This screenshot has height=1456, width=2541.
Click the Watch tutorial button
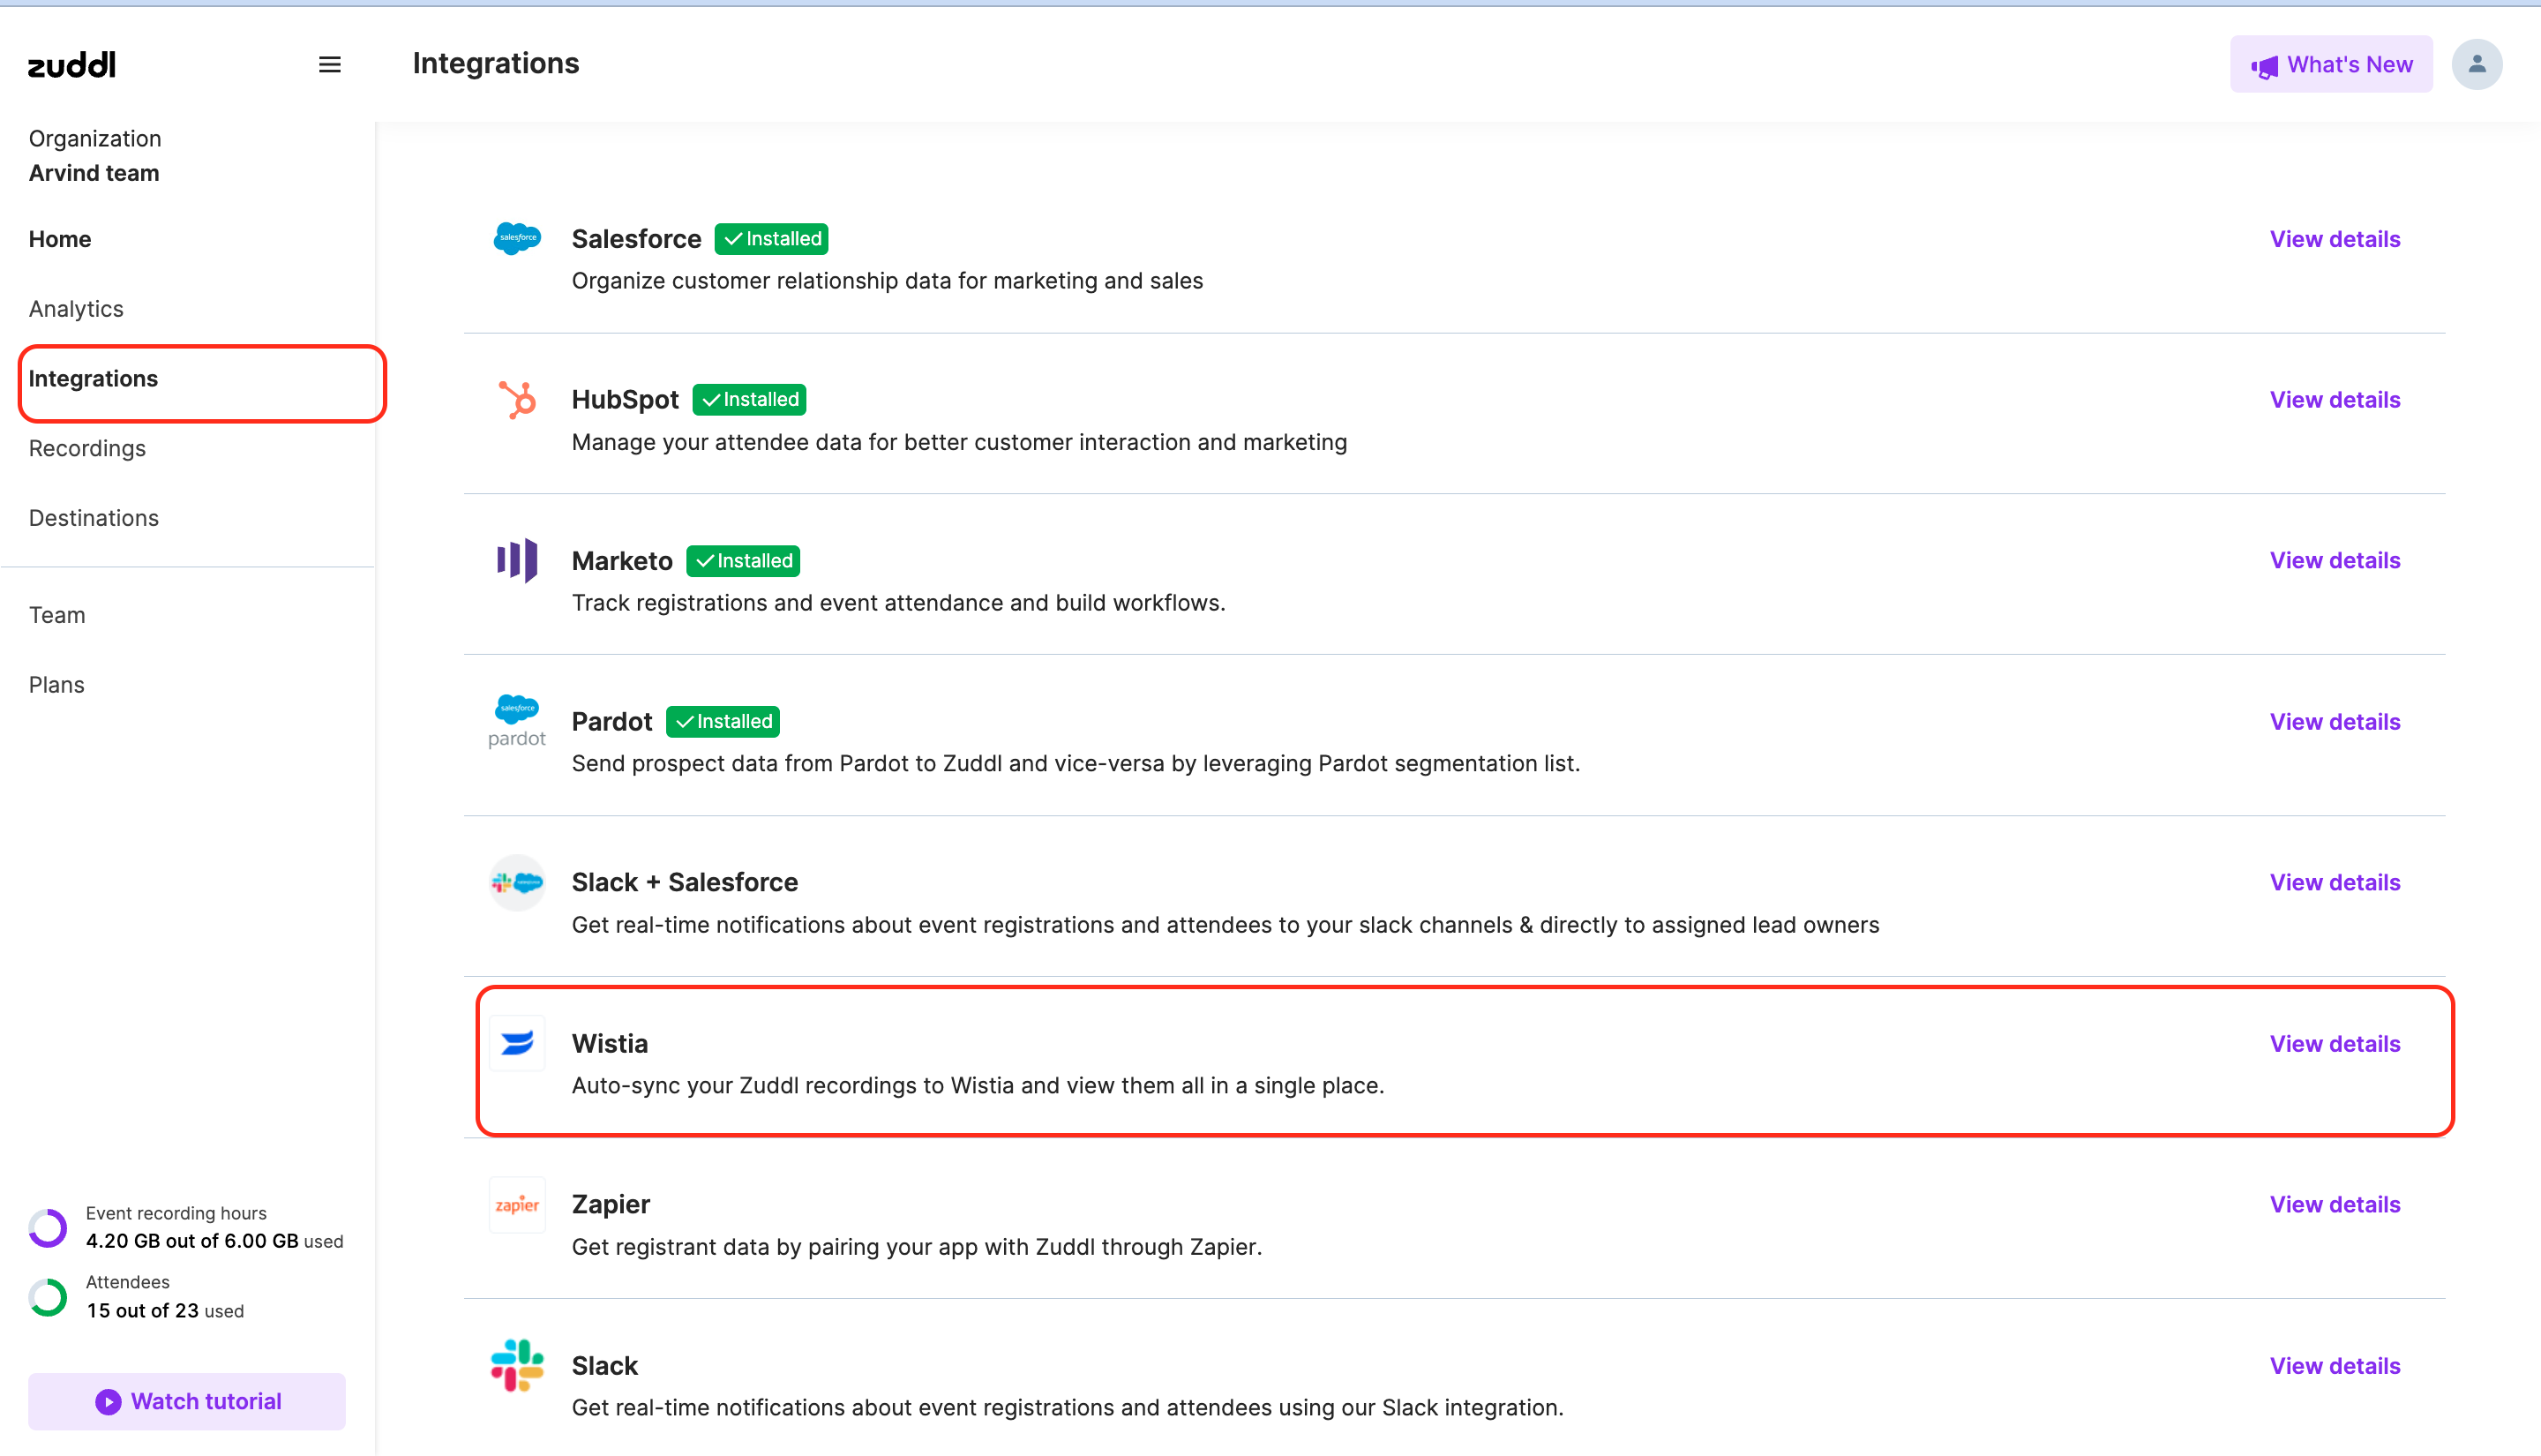187,1400
